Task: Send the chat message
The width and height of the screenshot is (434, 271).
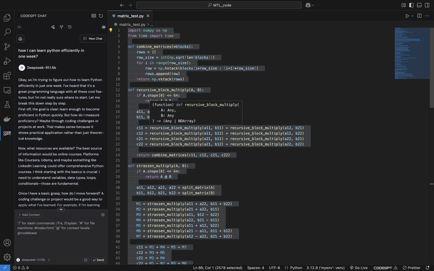Action: point(98,260)
